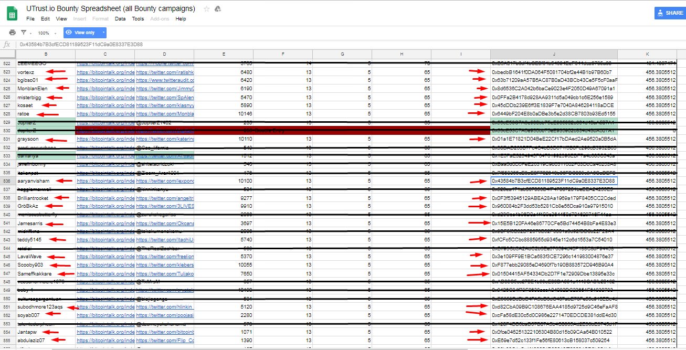Open the File menu
Screen dimensions: 686x350
click(x=30, y=19)
